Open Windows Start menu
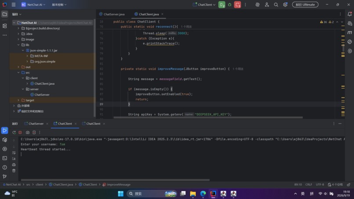 [121, 194]
